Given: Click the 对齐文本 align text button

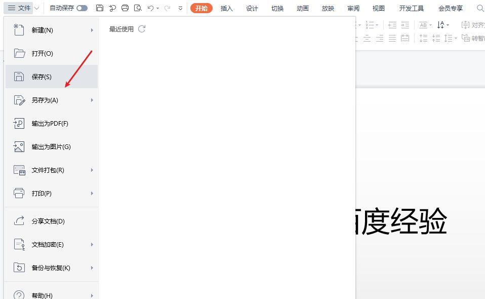Looking at the screenshot, I should point(473,25).
